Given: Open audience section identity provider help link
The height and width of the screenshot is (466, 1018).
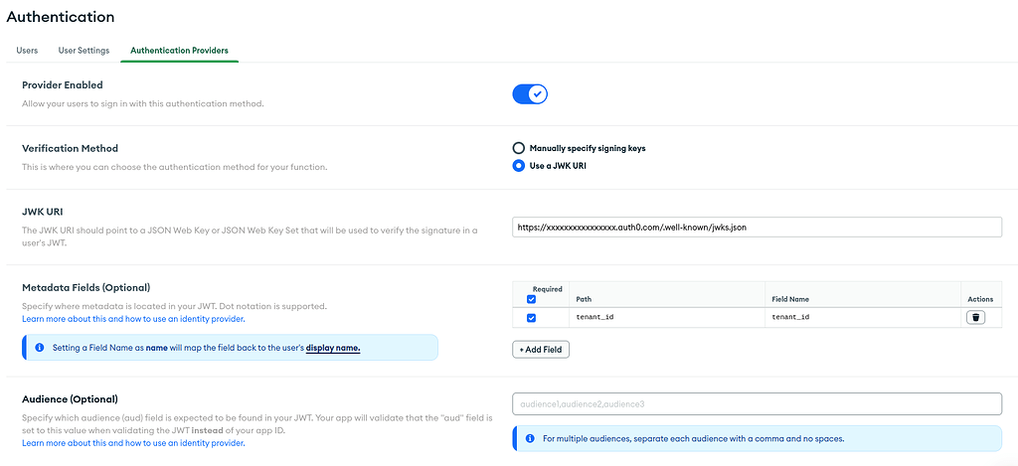Looking at the screenshot, I should [133, 443].
